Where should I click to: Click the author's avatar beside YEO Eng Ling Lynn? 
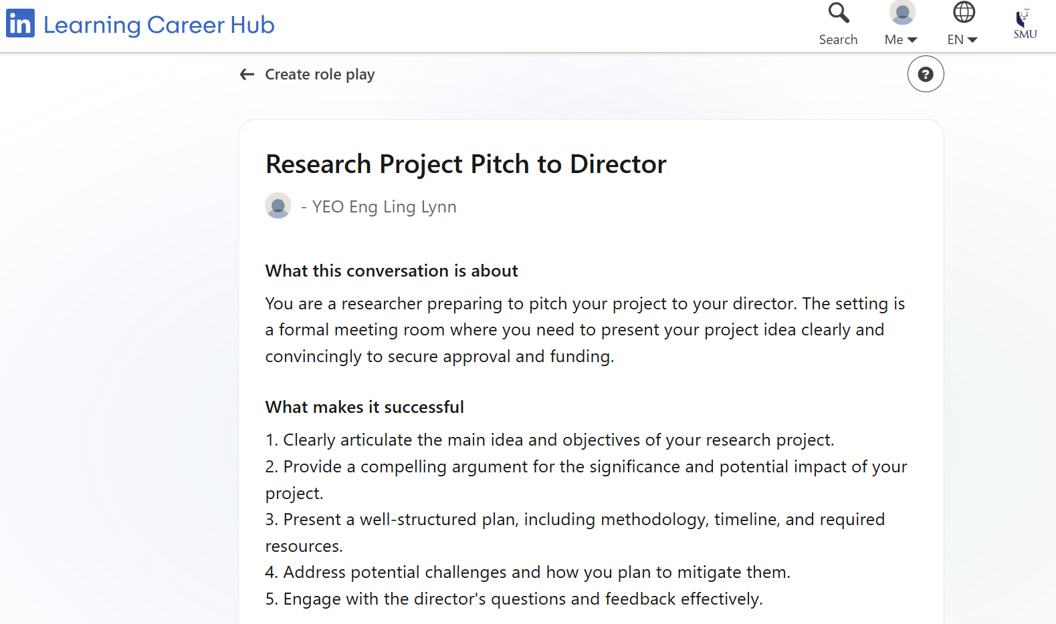coord(278,206)
